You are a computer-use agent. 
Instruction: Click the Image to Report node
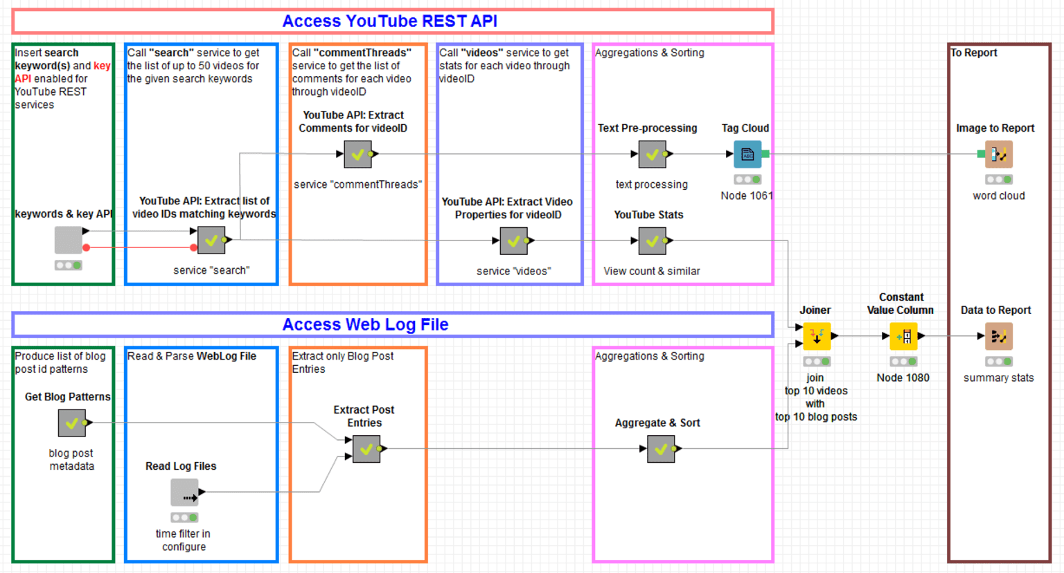tap(999, 154)
